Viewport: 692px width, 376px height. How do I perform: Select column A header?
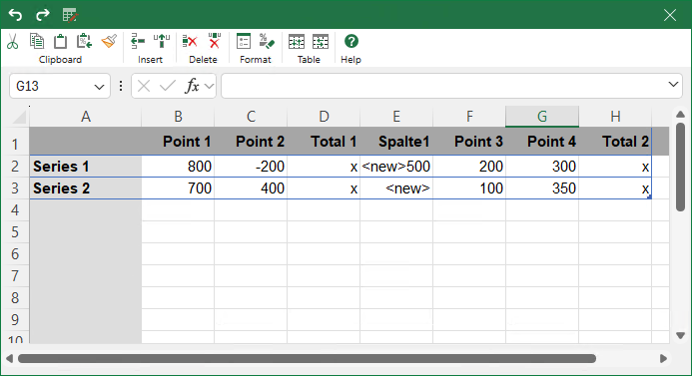[x=86, y=117]
